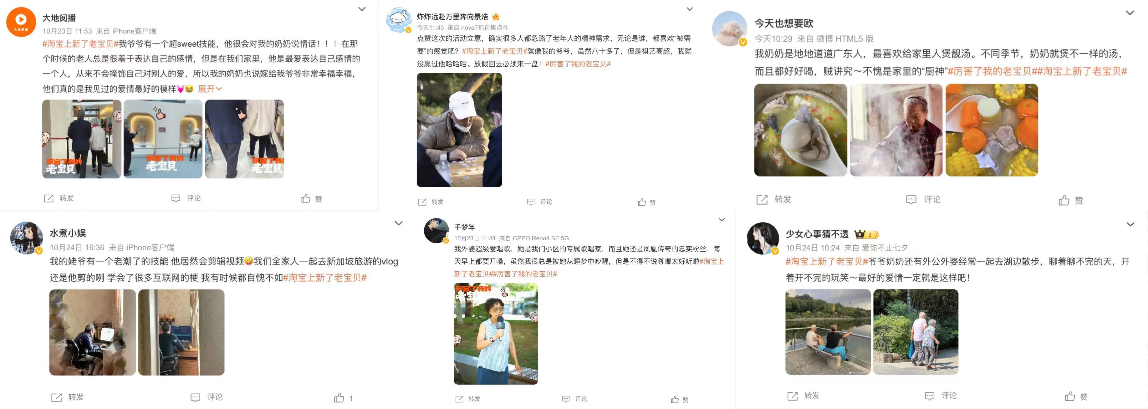The width and height of the screenshot is (1148, 409).
Task: Like the 大地阅播 post with thumbs-up icon
Action: pos(311,198)
